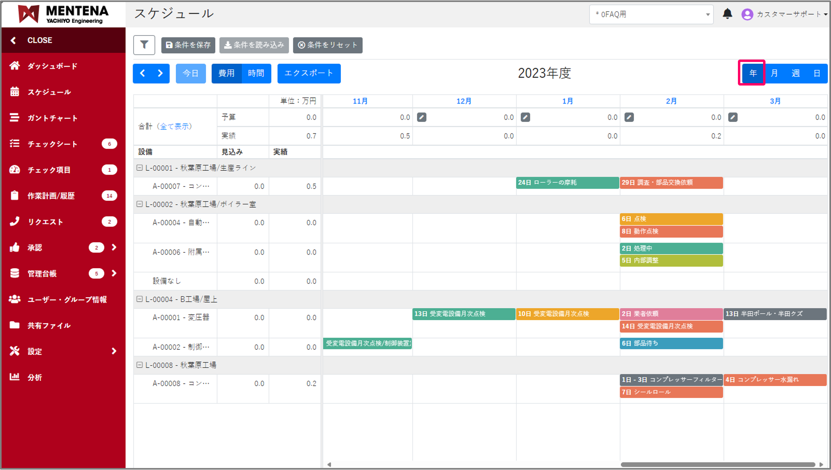Click the 全て表示 link

[175, 126]
